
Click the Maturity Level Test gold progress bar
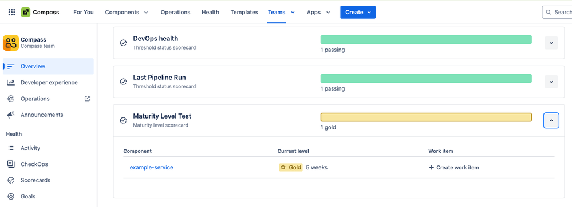coord(426,117)
